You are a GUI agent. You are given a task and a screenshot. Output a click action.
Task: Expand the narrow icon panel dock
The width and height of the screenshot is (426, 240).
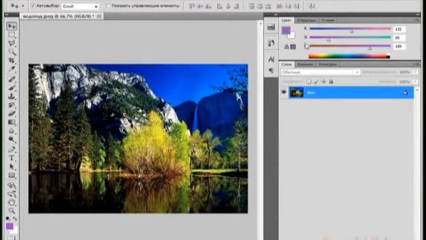click(276, 15)
